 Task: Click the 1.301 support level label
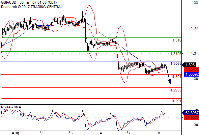coord(177,77)
